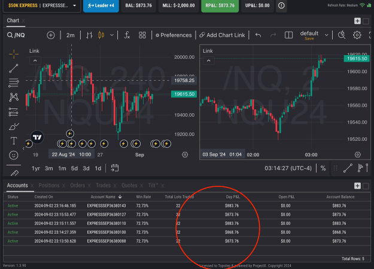Select the Text annotation tool
The height and width of the screenshot is (269, 374).
pyautogui.click(x=14, y=141)
